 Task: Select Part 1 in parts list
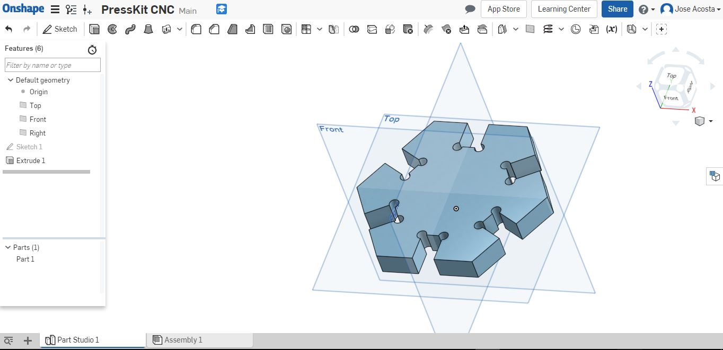25,259
